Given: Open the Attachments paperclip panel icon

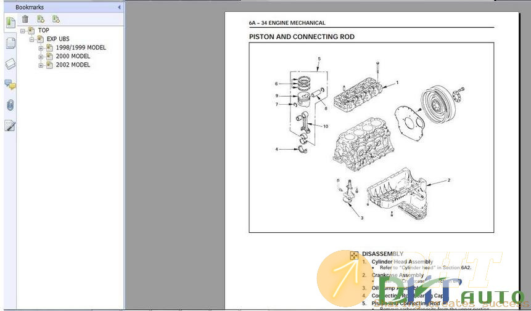Looking at the screenshot, I should (x=10, y=105).
